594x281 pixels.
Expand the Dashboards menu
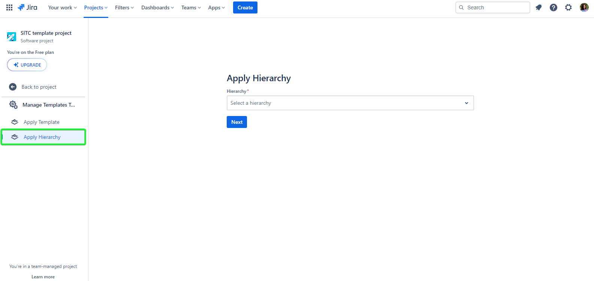pyautogui.click(x=157, y=7)
